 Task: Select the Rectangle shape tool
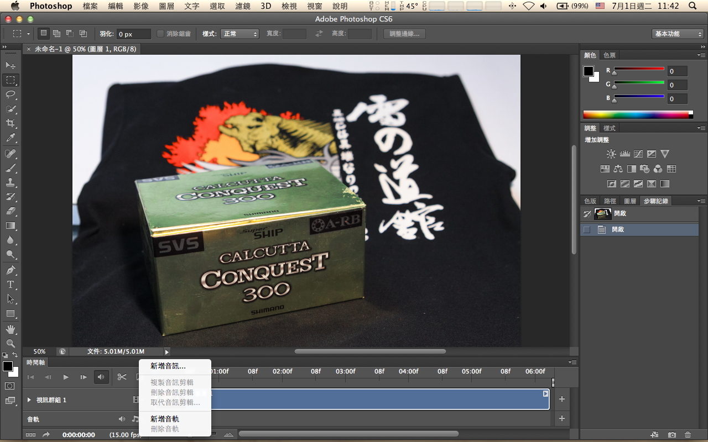click(11, 313)
